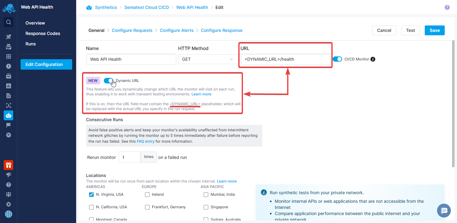Open Overview in the left menu
This screenshot has width=457, height=223.
[x=35, y=23]
